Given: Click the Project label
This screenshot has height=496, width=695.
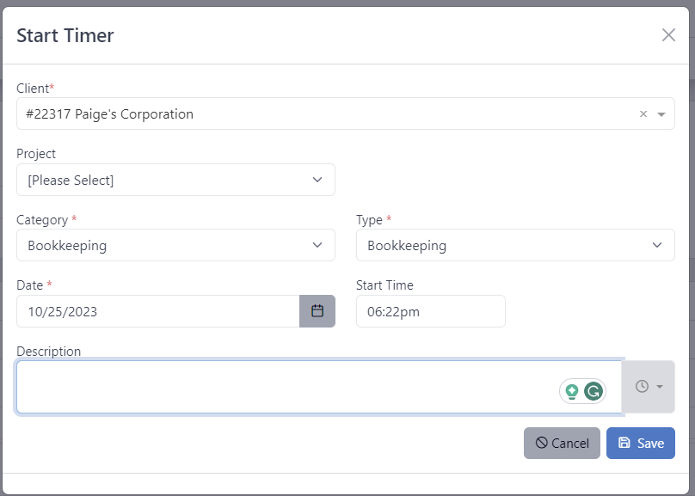Looking at the screenshot, I should (x=36, y=154).
